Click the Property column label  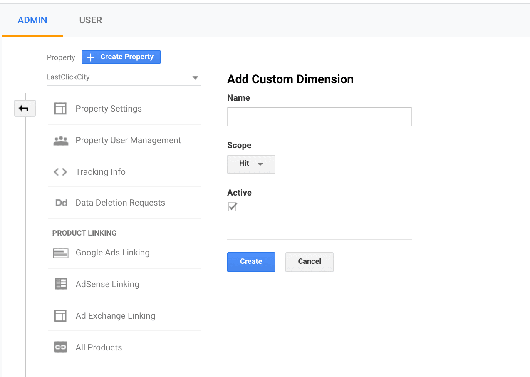coord(61,57)
